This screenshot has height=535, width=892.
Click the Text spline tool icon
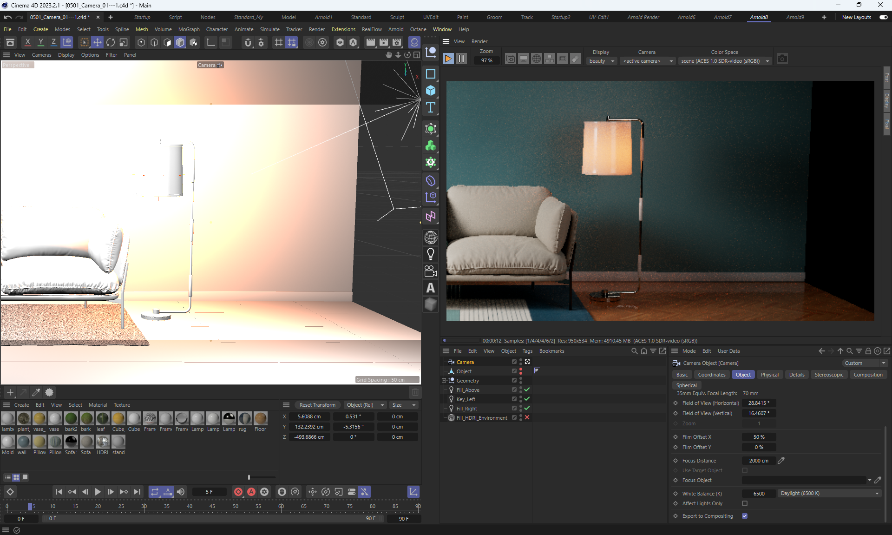coord(431,107)
